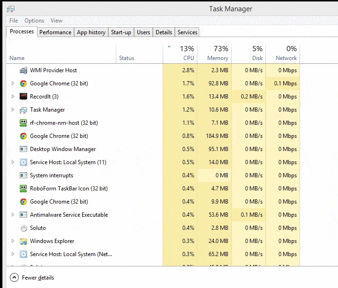
Task: Sort by the CPU column header
Action: coord(180,54)
